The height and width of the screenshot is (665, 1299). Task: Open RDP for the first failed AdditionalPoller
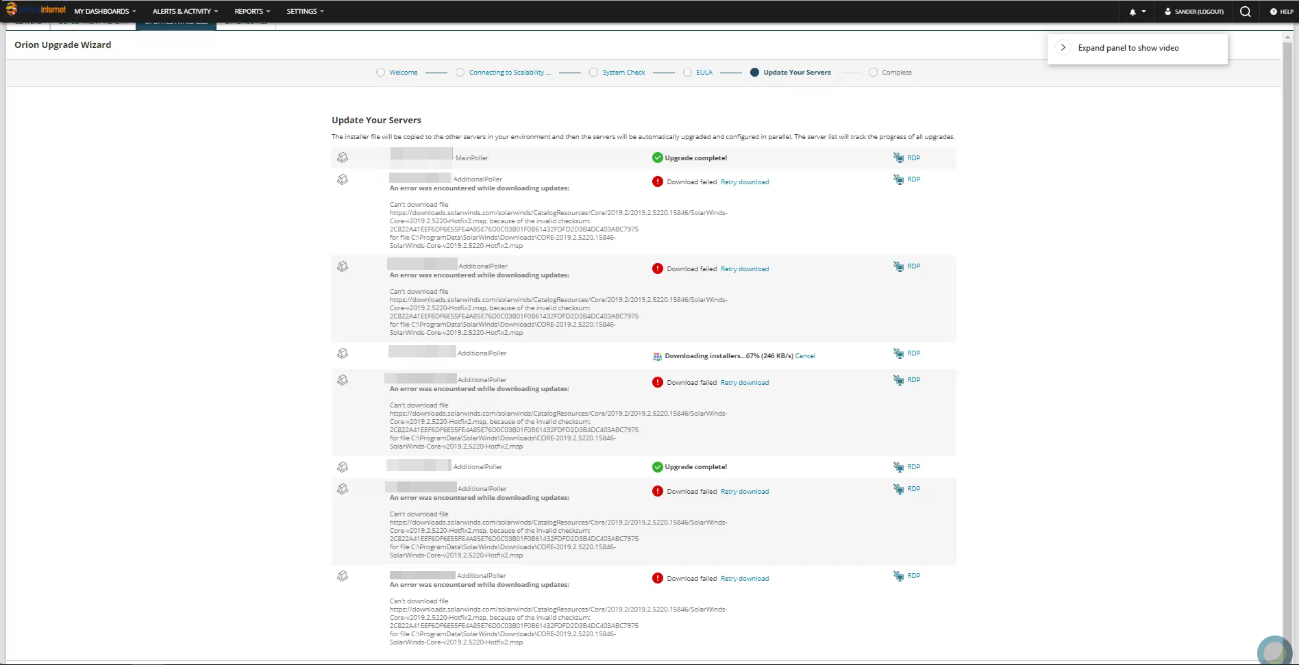[x=907, y=179]
